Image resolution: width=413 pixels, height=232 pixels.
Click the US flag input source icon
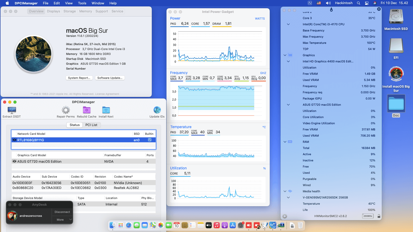319,3
